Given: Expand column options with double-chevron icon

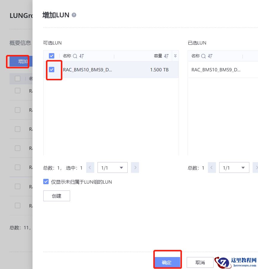Looking at the screenshot, I should (x=175, y=56).
